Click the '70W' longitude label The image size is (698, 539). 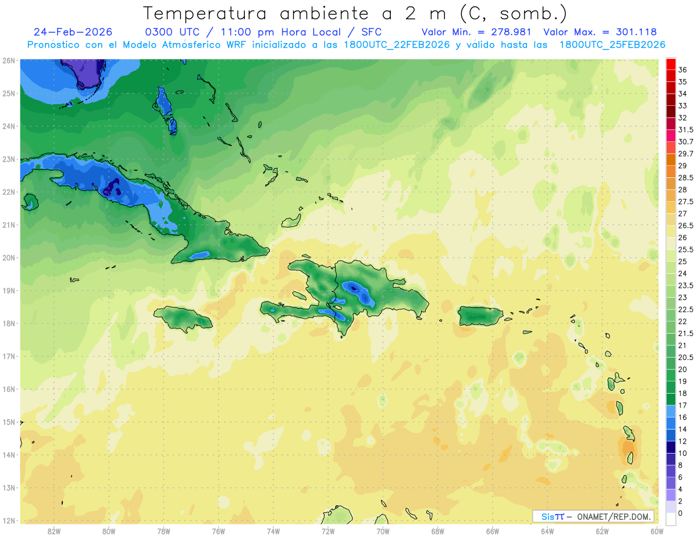383,531
